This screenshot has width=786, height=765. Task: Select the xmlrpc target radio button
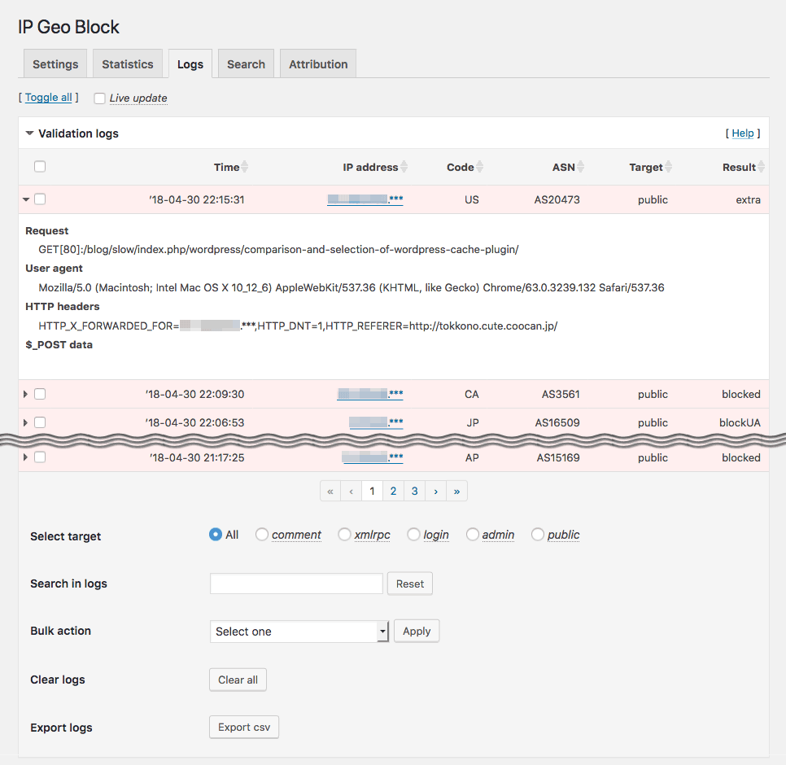tap(344, 535)
